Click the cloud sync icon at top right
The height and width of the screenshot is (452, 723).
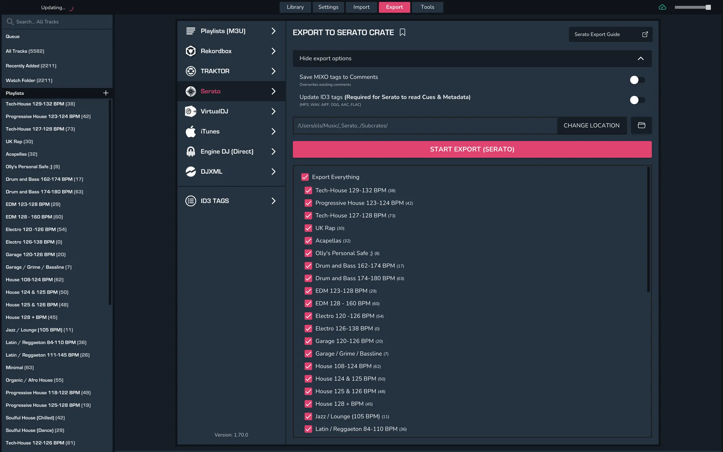pos(663,7)
